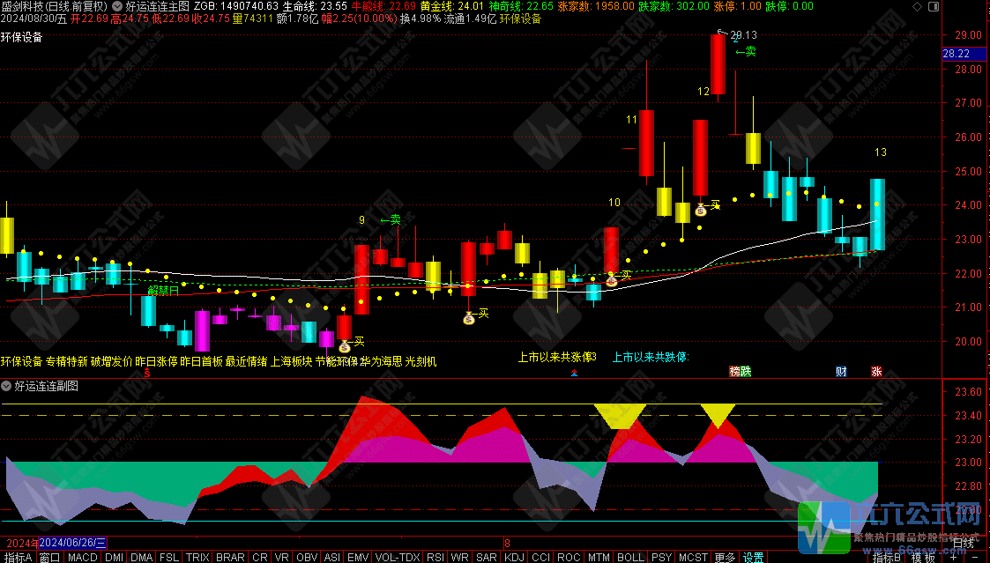This screenshot has width=990, height=563.
Task: Click the 上海板块 sector tag
Action: [x=291, y=361]
